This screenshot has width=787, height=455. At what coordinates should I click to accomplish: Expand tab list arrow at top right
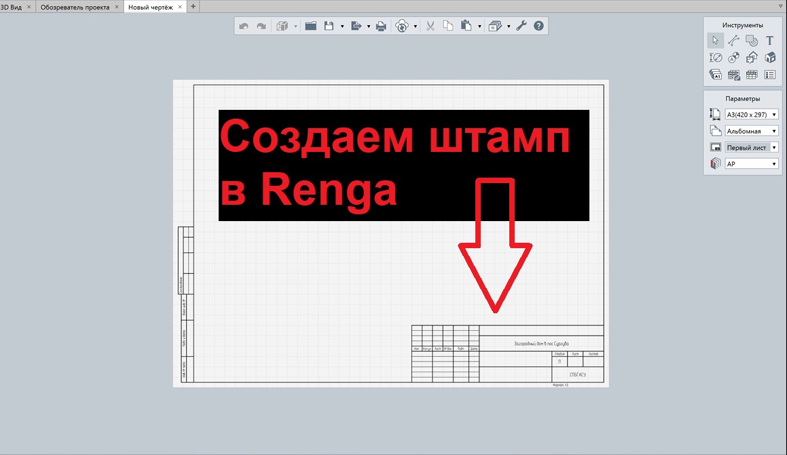point(780,7)
